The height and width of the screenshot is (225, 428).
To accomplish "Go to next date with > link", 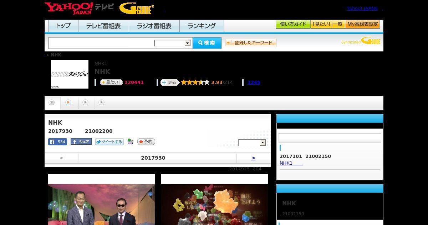I will [x=254, y=158].
